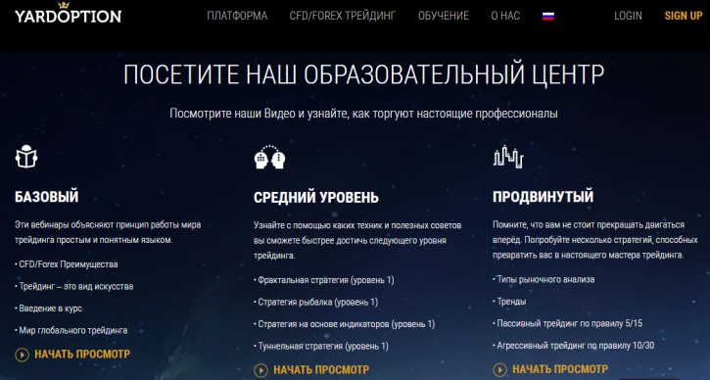This screenshot has height=380, width=710.
Task: Click 'Туннельная стратегия (уровень 1)' item
Action: coord(321,347)
